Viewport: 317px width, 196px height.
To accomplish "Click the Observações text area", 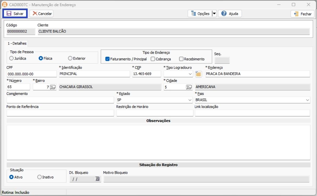I will pyautogui.click(x=158, y=142).
